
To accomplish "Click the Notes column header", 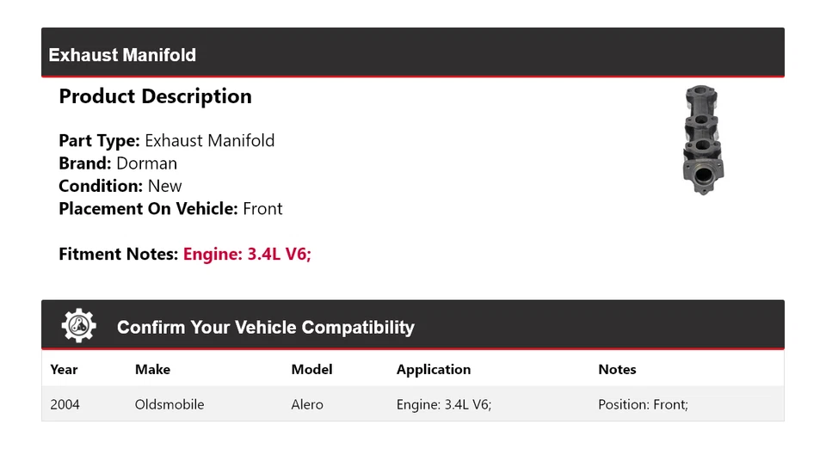I will (x=617, y=369).
